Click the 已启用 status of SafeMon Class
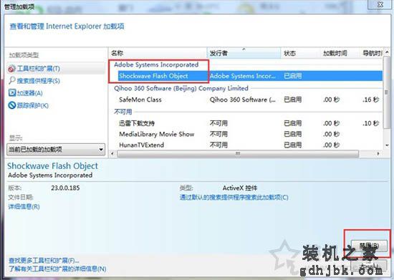Viewport: 394px width, 280px height. (292, 100)
